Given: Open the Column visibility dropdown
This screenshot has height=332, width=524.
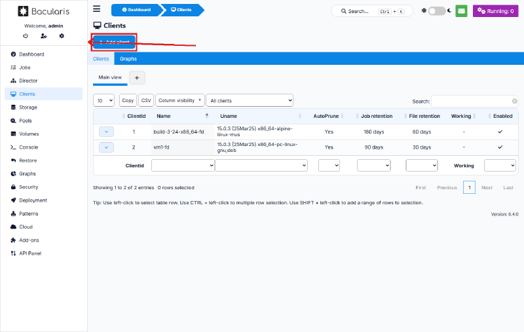Looking at the screenshot, I should [179, 101].
